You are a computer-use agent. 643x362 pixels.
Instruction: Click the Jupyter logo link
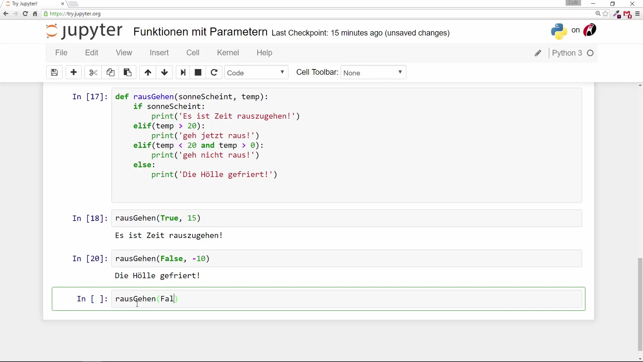(x=84, y=31)
